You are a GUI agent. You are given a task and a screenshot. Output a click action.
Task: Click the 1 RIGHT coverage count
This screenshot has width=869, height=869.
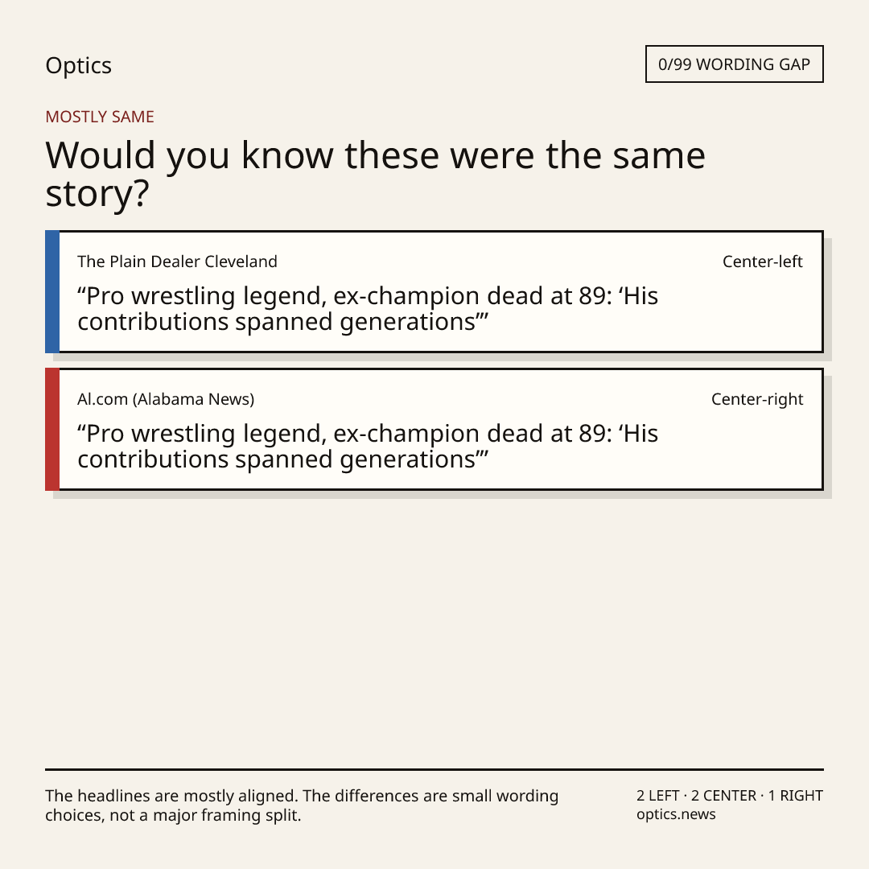coord(795,796)
